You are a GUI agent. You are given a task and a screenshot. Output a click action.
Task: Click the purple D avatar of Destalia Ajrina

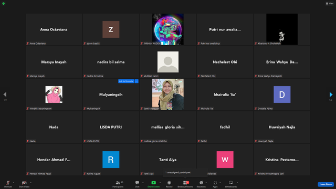click(282, 94)
